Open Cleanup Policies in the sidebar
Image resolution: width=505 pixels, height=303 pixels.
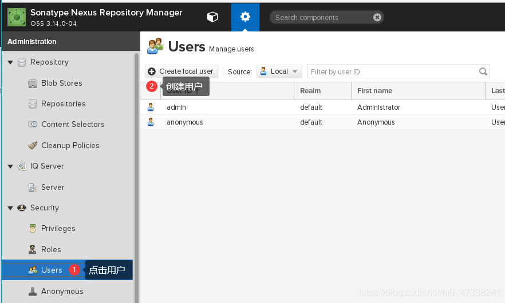pyautogui.click(x=70, y=145)
